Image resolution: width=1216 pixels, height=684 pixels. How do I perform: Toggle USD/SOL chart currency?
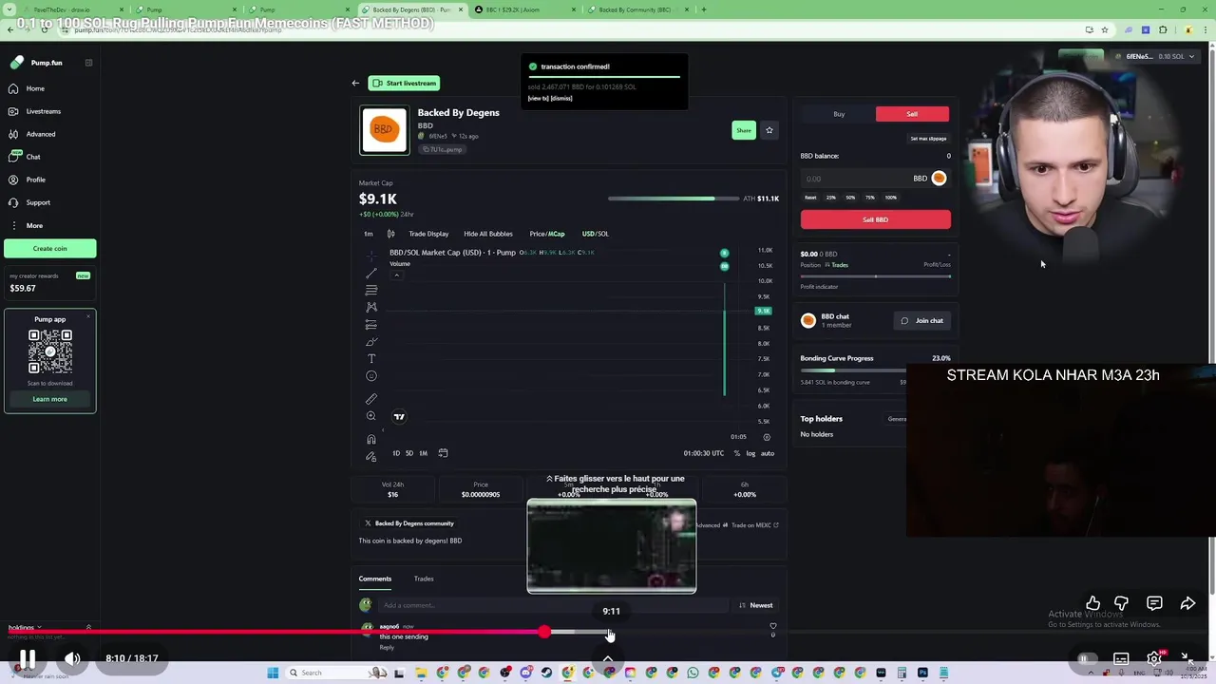click(x=596, y=234)
